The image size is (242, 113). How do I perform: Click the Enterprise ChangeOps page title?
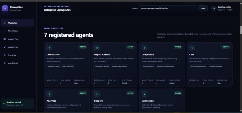click(x=57, y=10)
